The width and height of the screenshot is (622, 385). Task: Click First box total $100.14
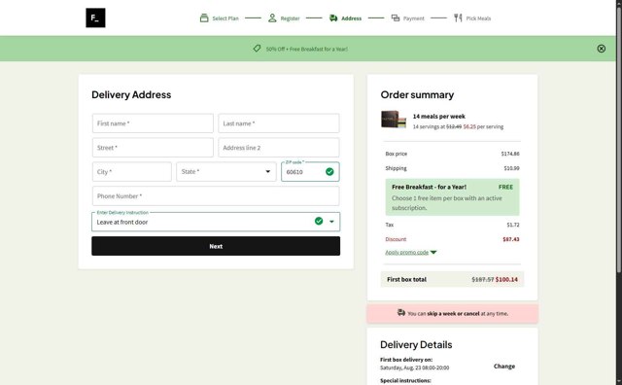(506, 279)
